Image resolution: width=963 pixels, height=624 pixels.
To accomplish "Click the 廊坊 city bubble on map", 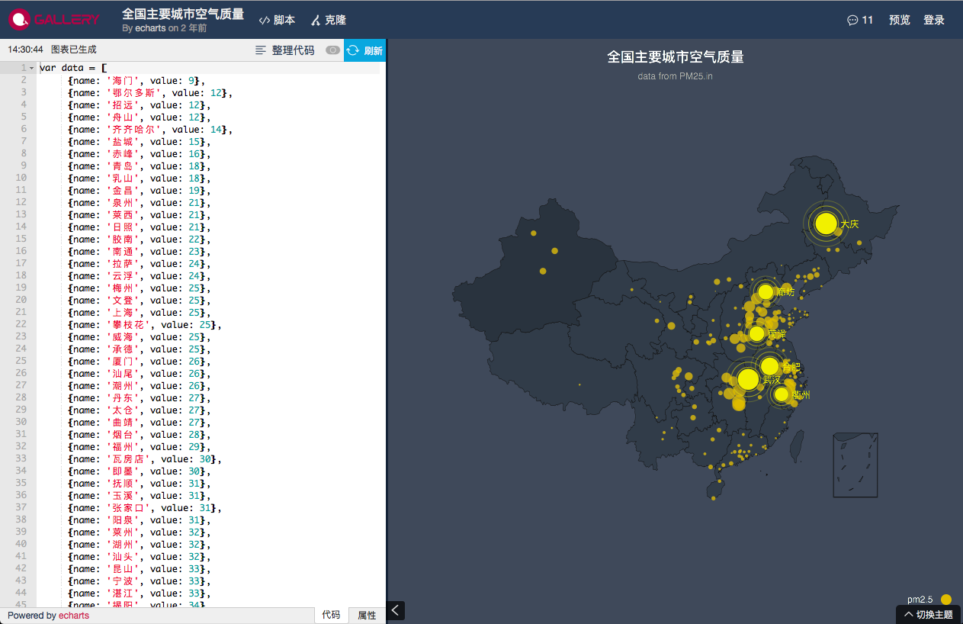I will pyautogui.click(x=766, y=292).
